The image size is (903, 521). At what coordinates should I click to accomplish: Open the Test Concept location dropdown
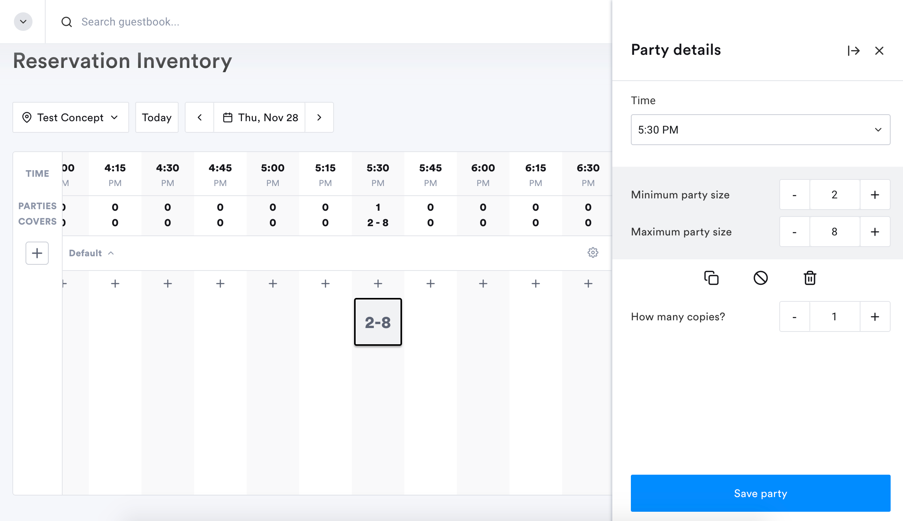pyautogui.click(x=71, y=117)
